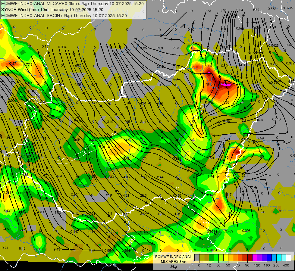Click the legend tick label 70
Image resolution: width=295 pixels, height=271 pixels.
point(238,265)
